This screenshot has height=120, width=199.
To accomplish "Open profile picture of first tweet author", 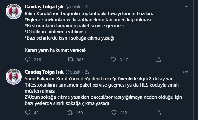I will [x=14, y=12].
